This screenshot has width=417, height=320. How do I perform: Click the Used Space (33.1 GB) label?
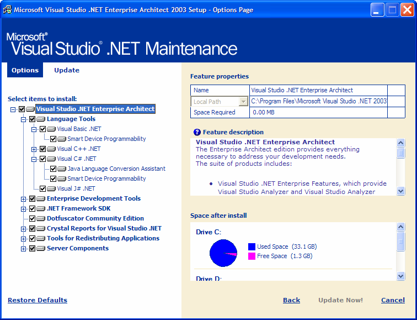(x=287, y=246)
